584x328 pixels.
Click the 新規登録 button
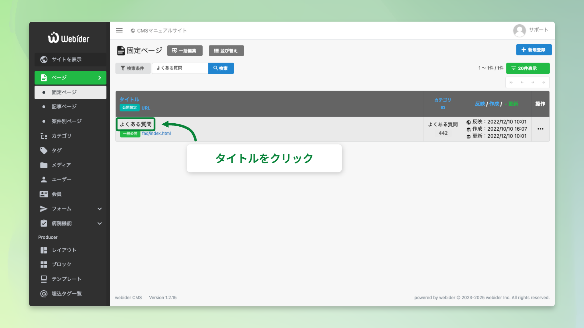click(x=534, y=50)
